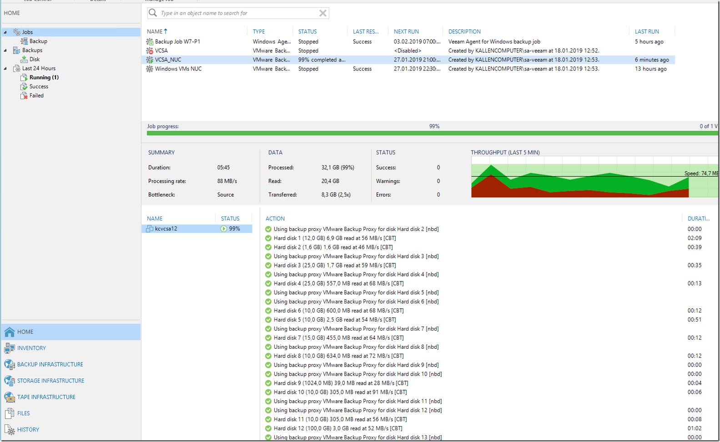The height and width of the screenshot is (442, 720).
Task: Click green check icon for Hard disk 1 row
Action: pyautogui.click(x=268, y=238)
